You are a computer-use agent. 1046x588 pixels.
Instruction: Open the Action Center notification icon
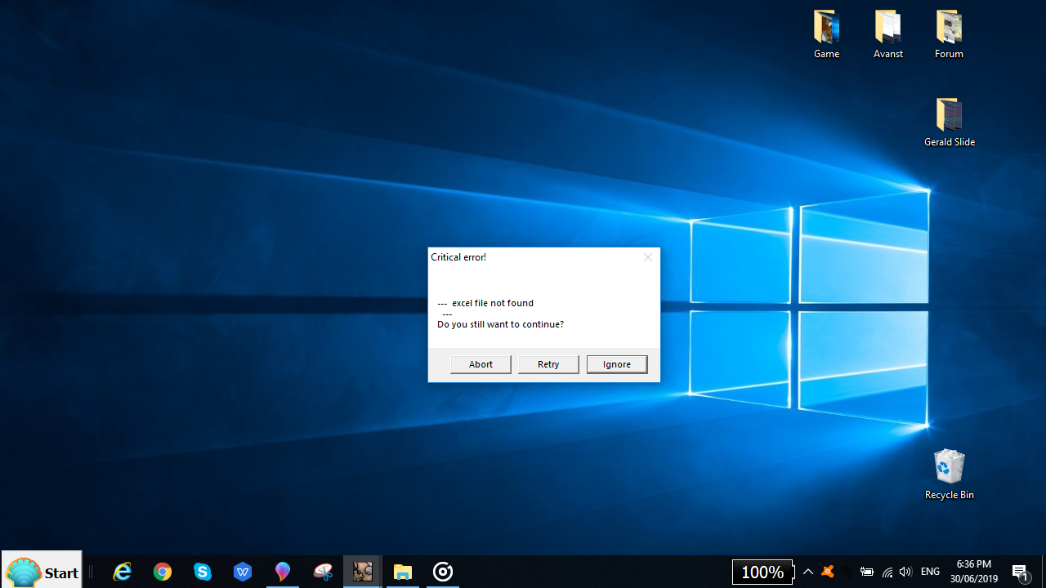tap(1021, 572)
